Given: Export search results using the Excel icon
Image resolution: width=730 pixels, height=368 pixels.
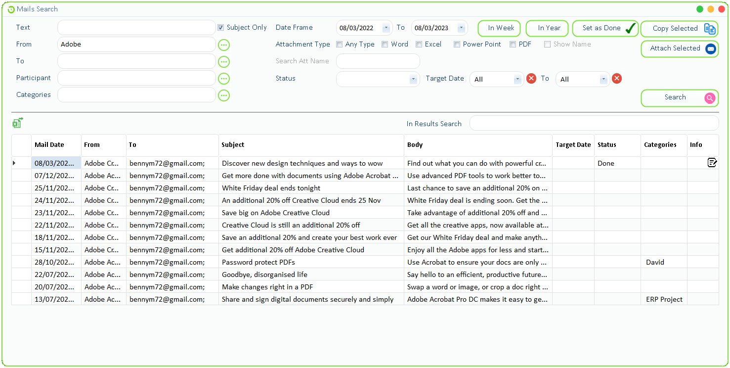Looking at the screenshot, I should (x=18, y=122).
